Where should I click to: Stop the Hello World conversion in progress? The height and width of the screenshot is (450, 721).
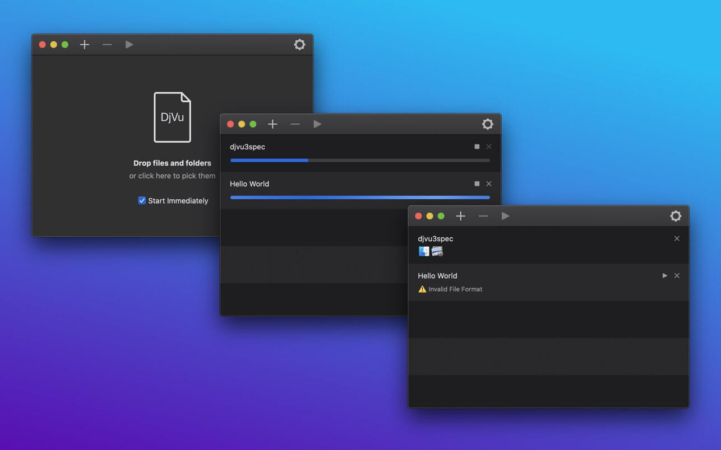[476, 184]
